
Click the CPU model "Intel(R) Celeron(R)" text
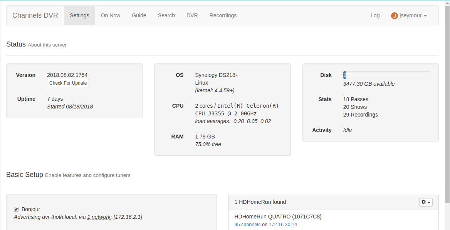(248, 106)
